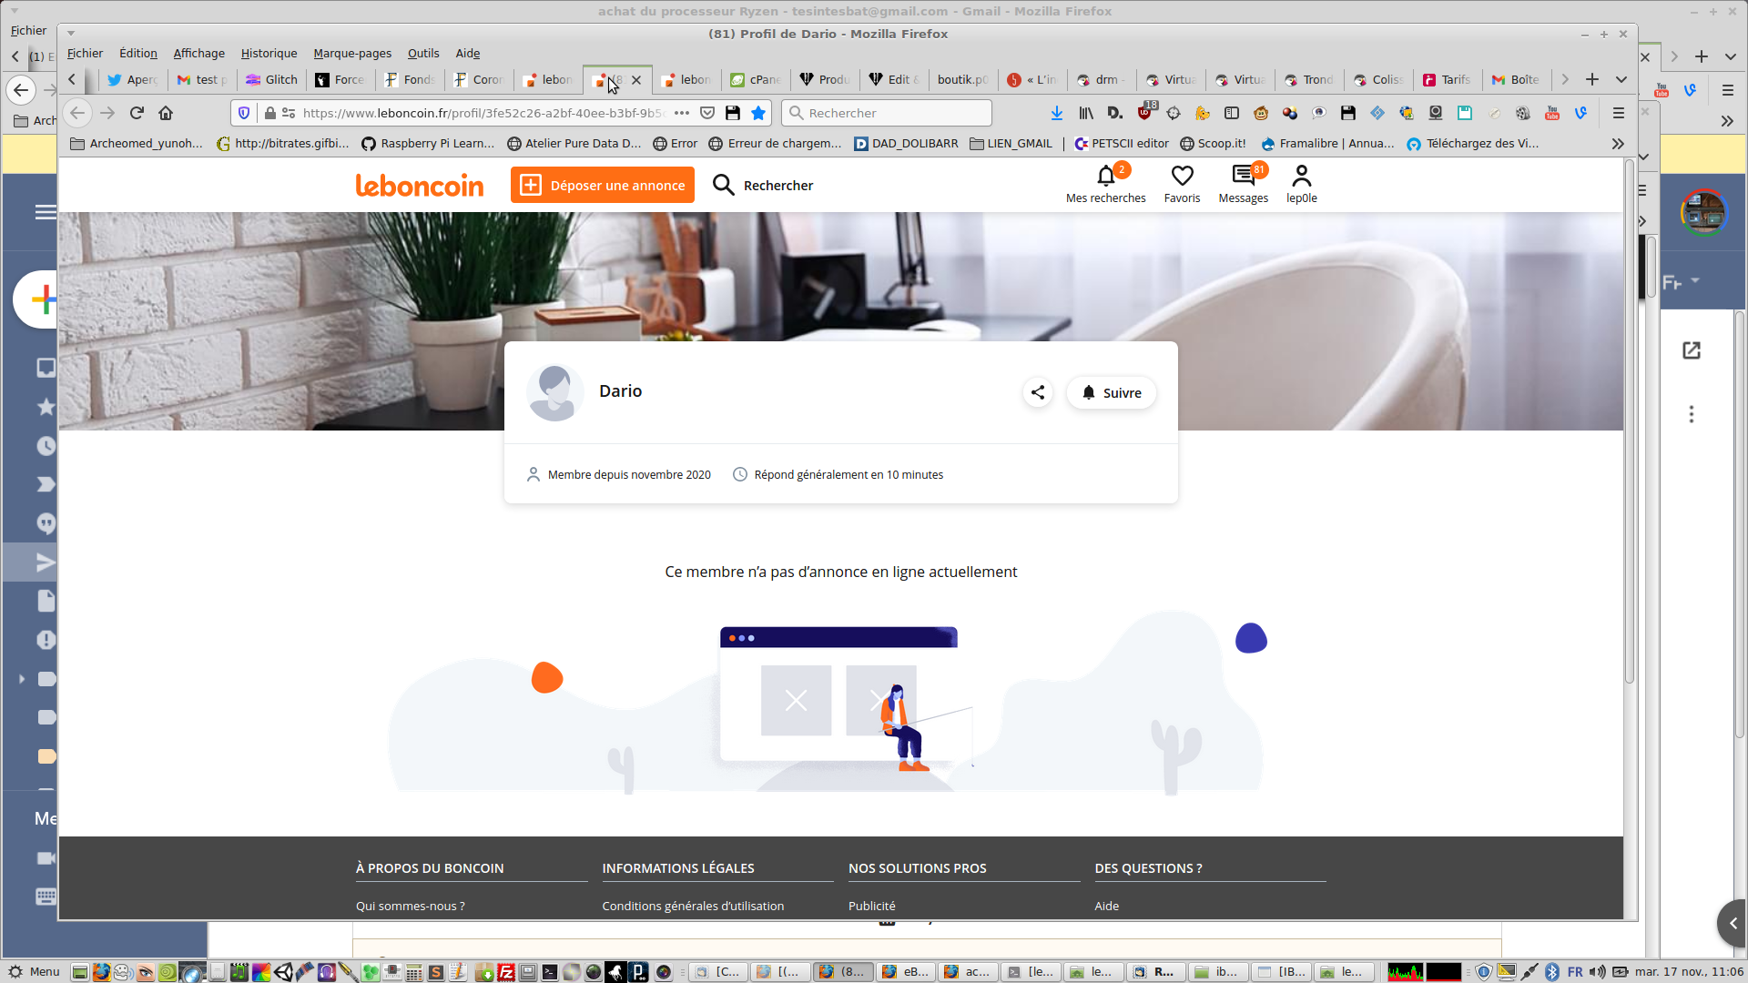Open Messages icon with badge
The width and height of the screenshot is (1748, 983).
click(1243, 176)
